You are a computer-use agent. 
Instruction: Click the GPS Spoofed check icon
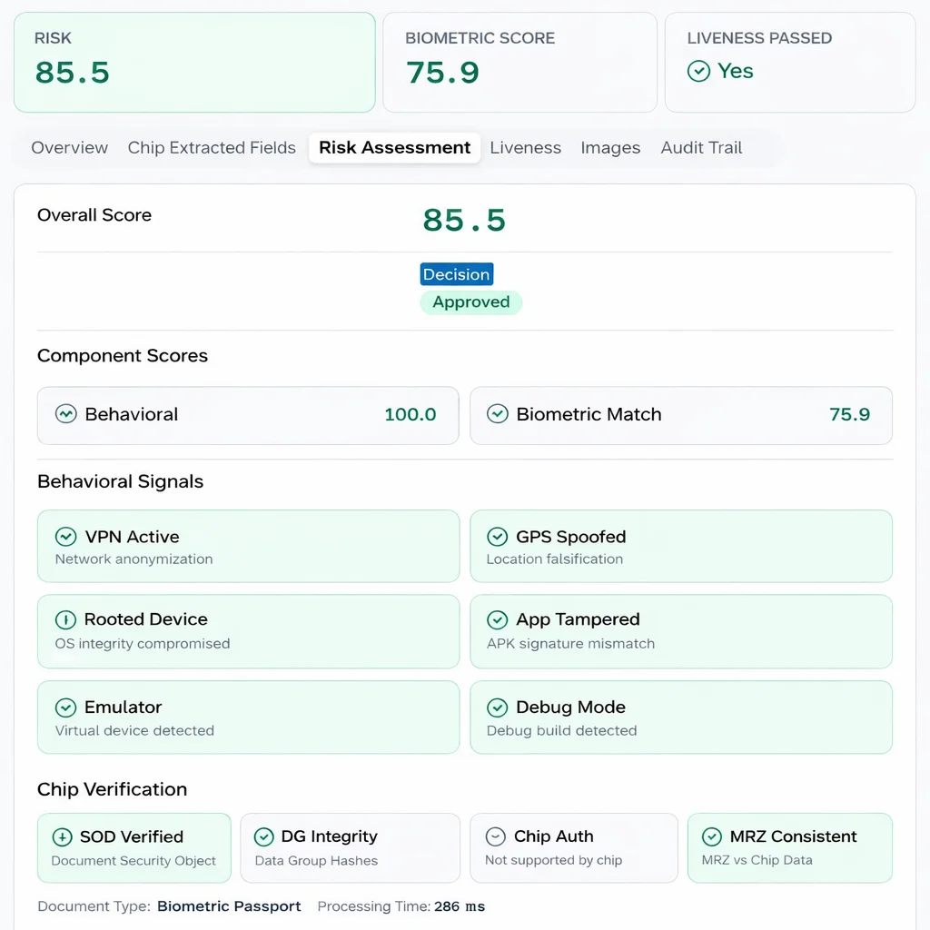(498, 537)
